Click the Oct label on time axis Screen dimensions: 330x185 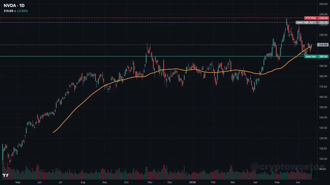pos(126,182)
